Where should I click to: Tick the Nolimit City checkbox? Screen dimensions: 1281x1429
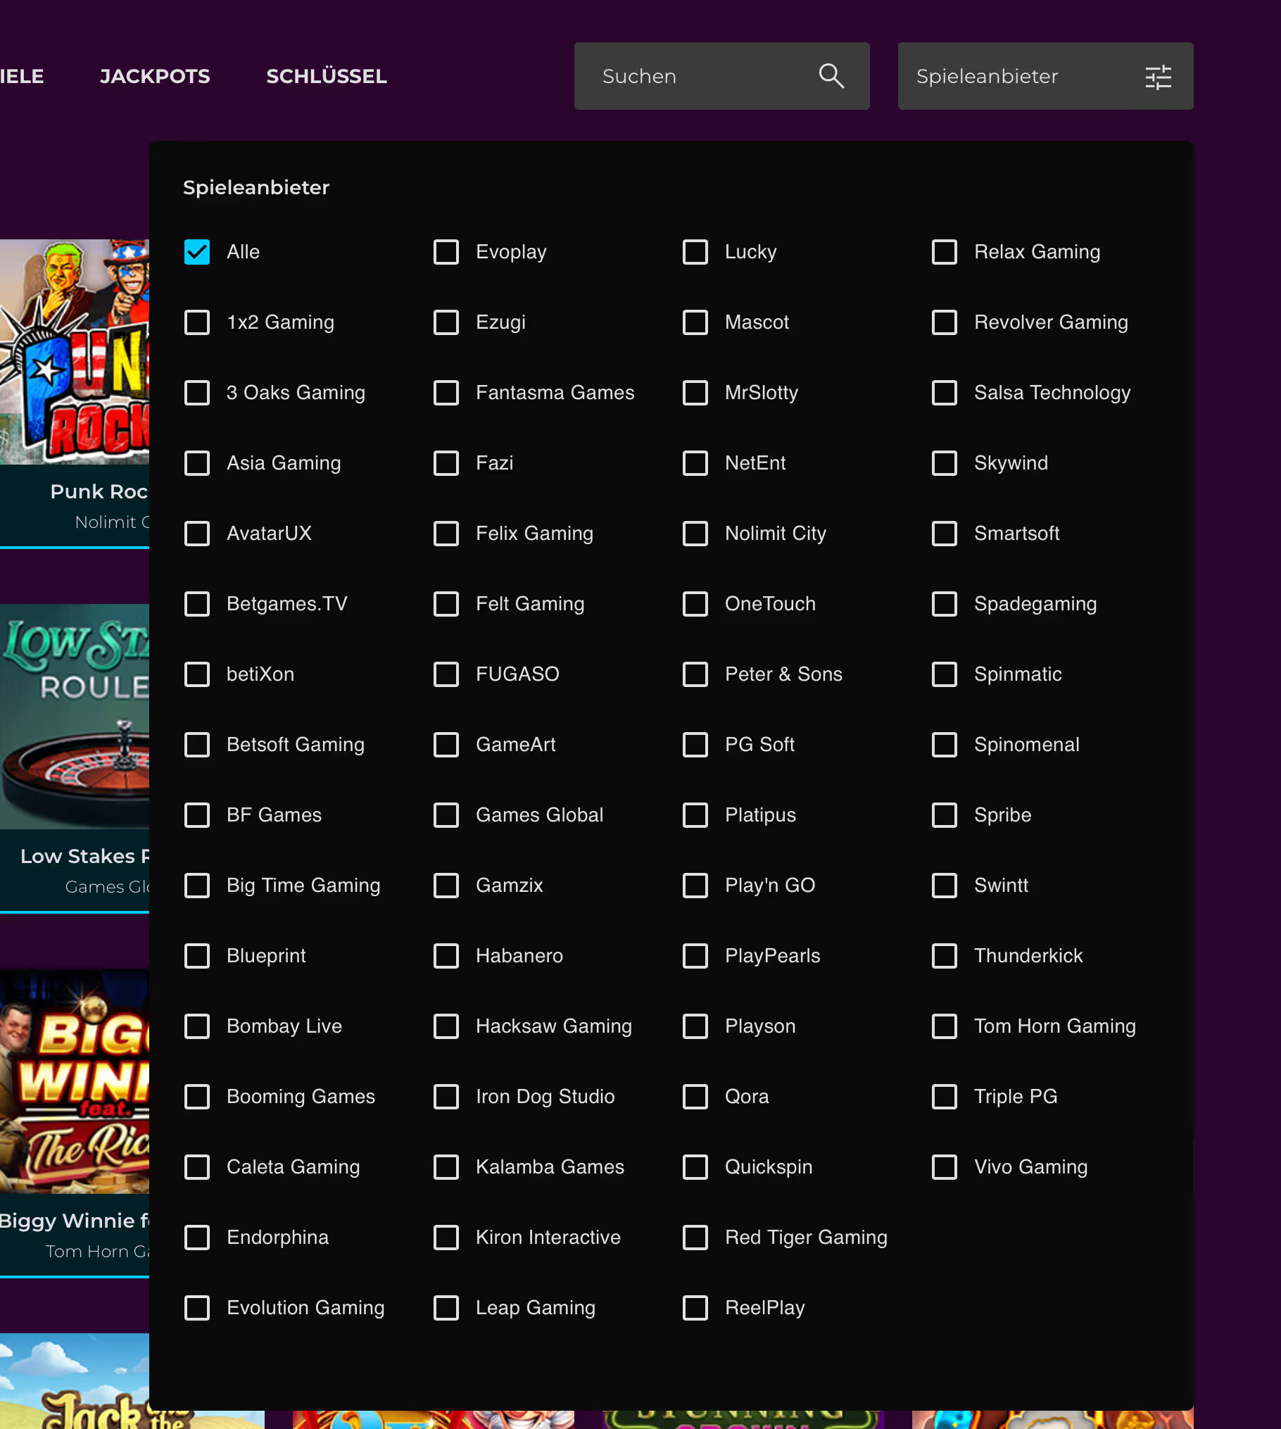click(695, 534)
